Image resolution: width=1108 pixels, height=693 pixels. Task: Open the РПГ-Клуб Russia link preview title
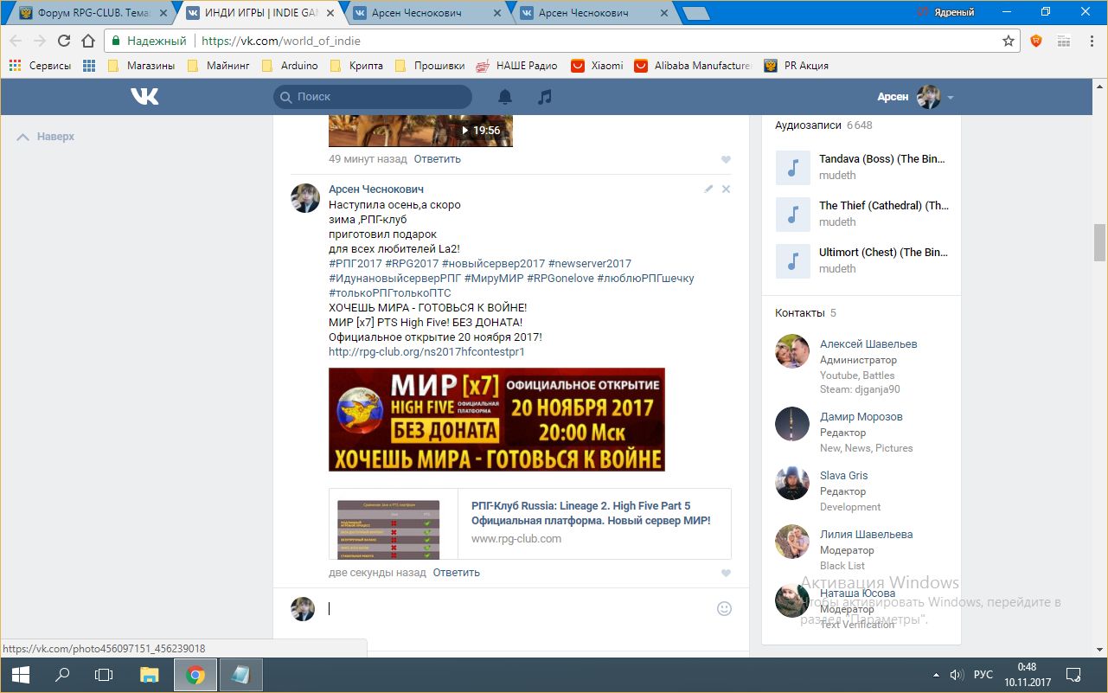pyautogui.click(x=591, y=513)
